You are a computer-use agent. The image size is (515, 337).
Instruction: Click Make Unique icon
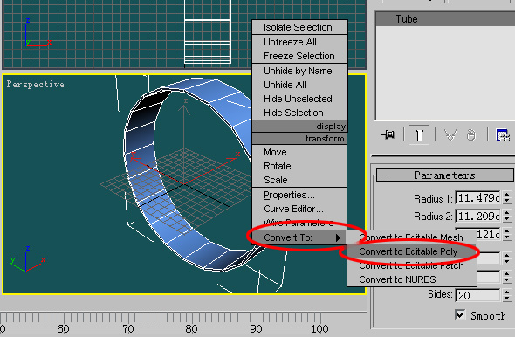(450, 134)
